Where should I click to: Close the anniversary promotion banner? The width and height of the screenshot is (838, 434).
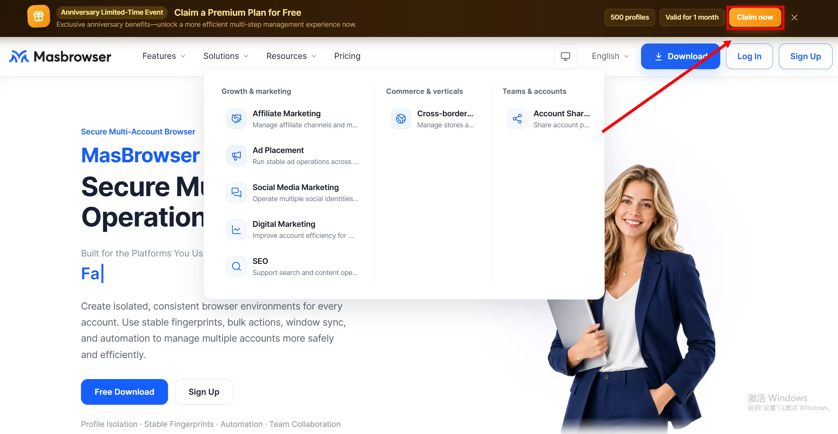794,17
